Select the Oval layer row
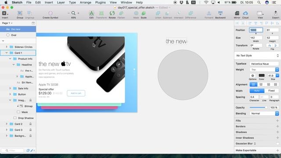 pos(18,35)
